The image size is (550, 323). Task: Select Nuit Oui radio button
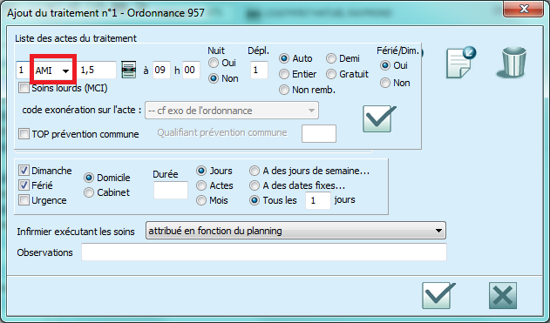tap(214, 63)
